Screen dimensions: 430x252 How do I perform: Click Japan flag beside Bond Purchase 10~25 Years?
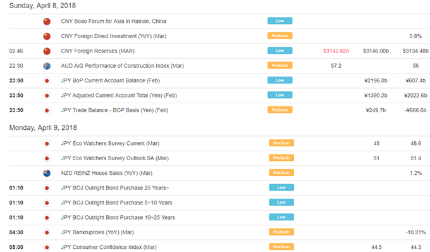[47, 218]
